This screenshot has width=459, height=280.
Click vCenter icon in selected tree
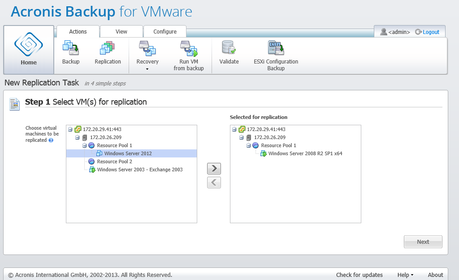coord(242,129)
